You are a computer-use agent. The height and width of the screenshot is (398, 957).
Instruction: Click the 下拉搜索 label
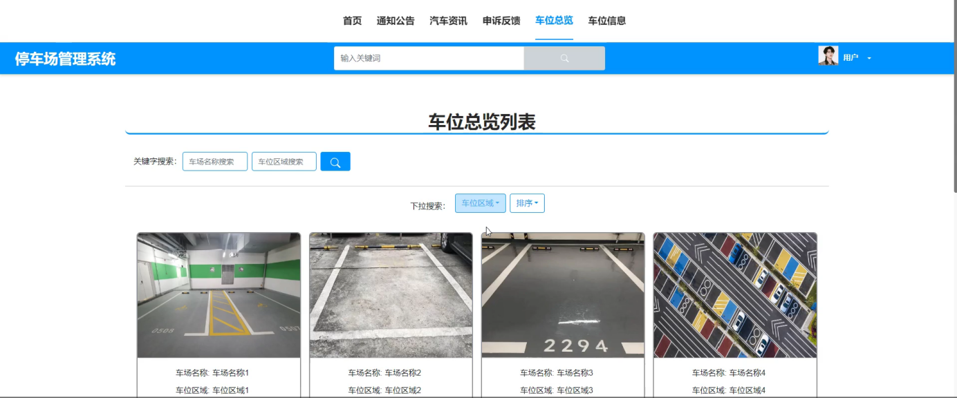click(427, 206)
